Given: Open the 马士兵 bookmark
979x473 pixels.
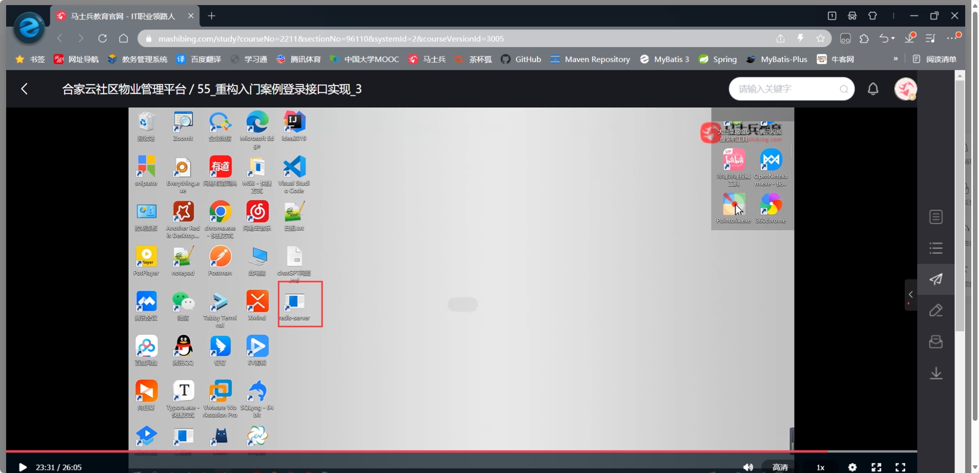Looking at the screenshot, I should click(x=427, y=59).
